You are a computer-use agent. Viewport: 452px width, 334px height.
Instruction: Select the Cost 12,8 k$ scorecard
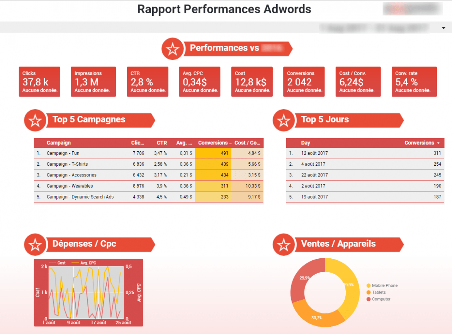point(252,82)
